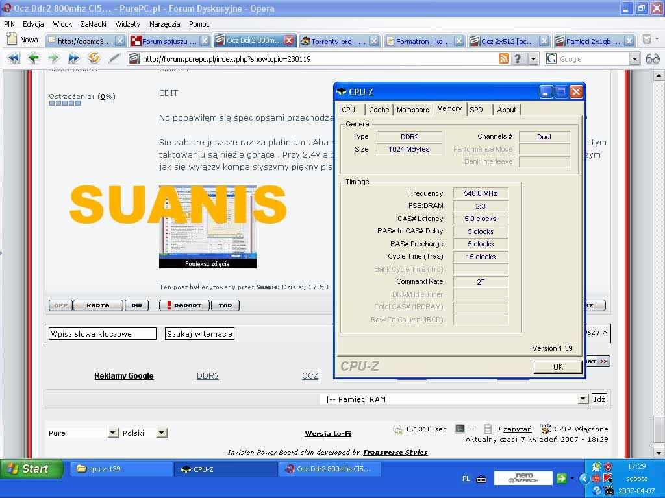Close the ogame3 tab
This screenshot has height=498, width=665.
point(120,41)
